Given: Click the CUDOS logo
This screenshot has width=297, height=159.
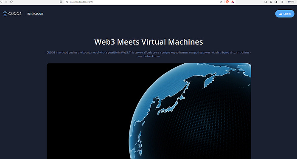Looking at the screenshot, I should coord(12,14).
